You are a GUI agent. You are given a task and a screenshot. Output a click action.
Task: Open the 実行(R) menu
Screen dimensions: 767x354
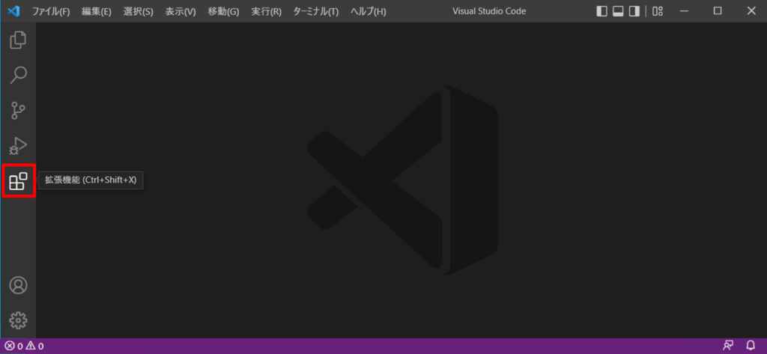point(266,11)
